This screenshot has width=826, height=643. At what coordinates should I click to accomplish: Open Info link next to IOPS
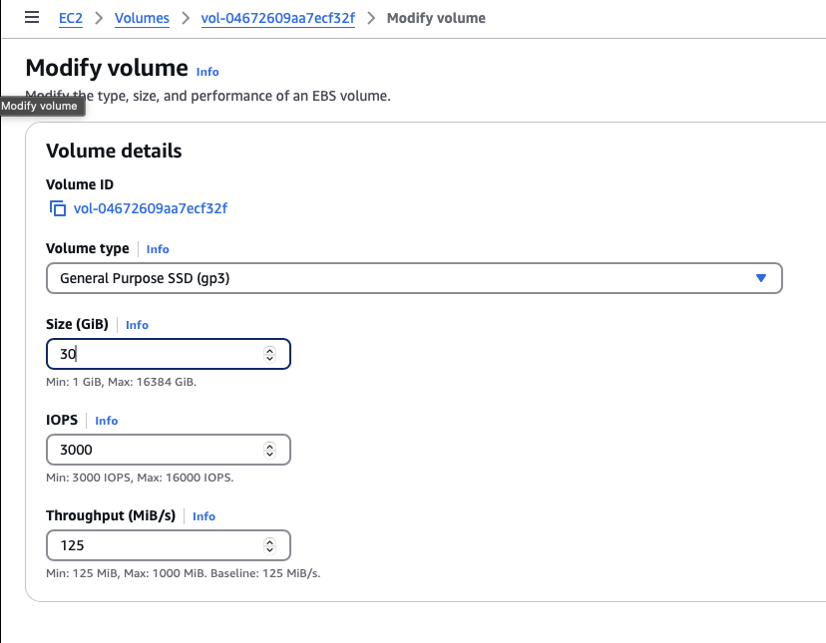[107, 421]
